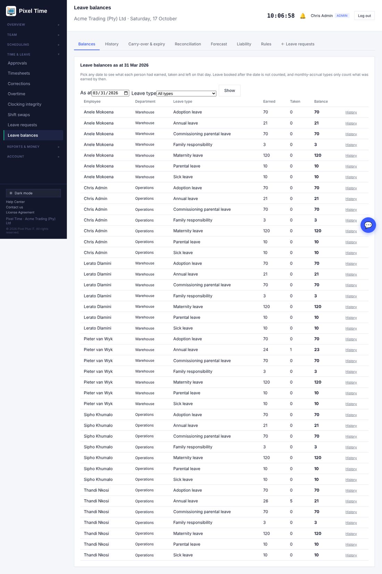Viewport: 382px width, 574px height.
Task: Open the Rules tab
Action: click(x=266, y=44)
